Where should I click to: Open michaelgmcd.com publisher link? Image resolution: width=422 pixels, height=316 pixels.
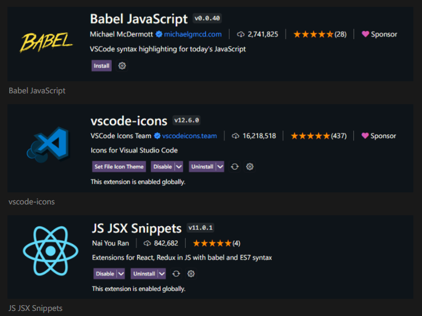coord(193,34)
